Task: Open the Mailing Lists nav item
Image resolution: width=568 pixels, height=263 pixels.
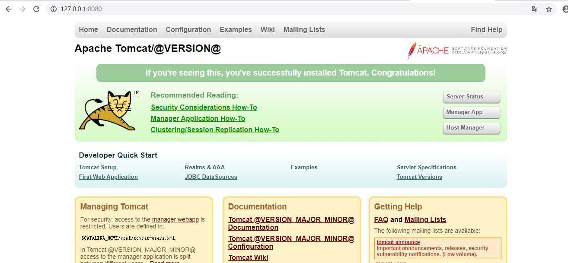Action: tap(304, 29)
